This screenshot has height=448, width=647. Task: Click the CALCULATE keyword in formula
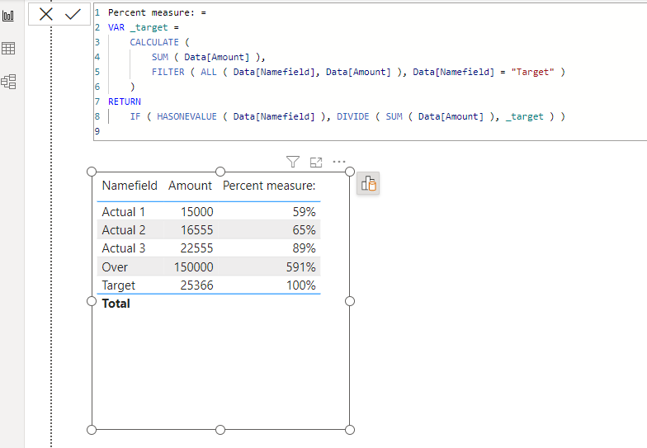tap(154, 42)
